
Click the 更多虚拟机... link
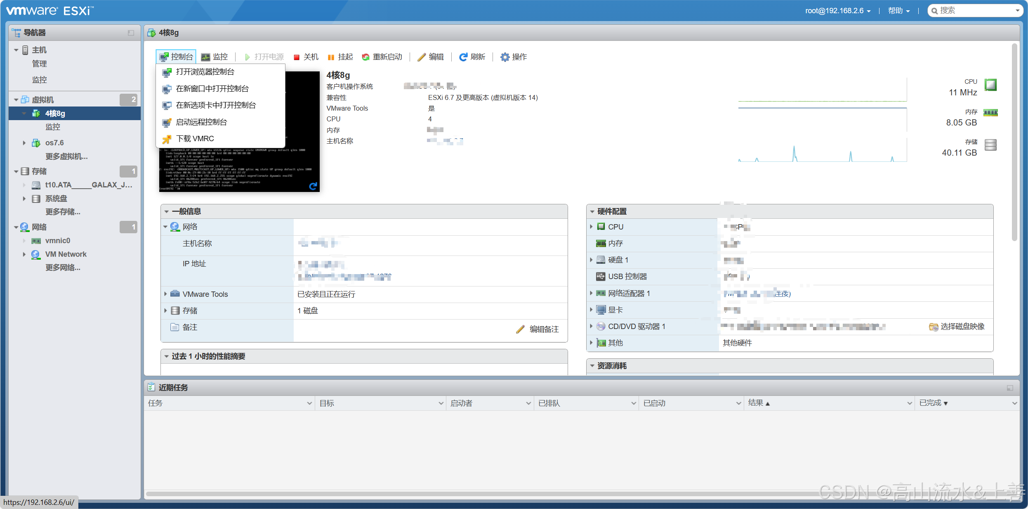66,156
